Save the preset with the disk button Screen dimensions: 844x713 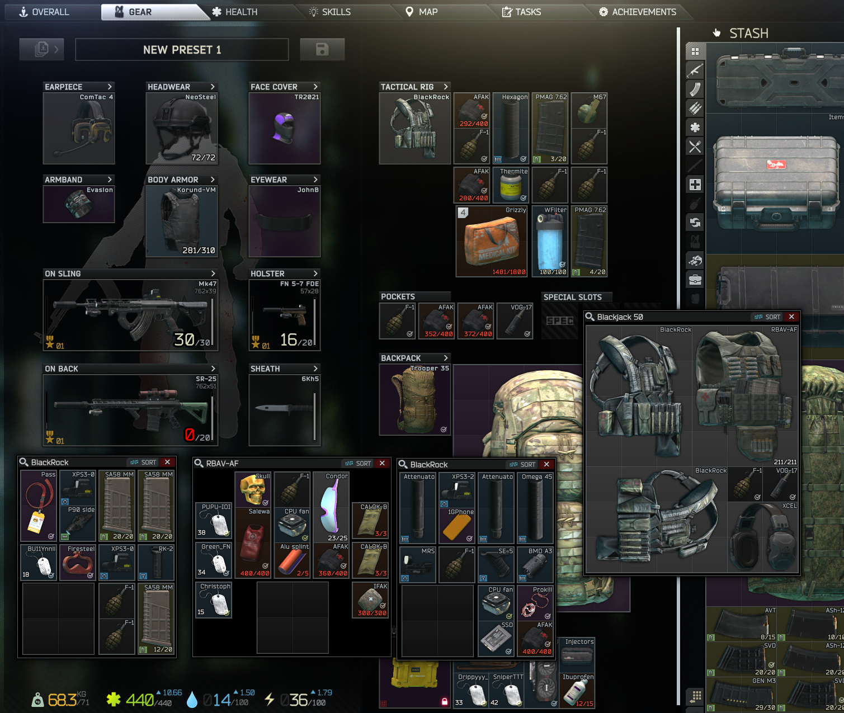(x=322, y=49)
